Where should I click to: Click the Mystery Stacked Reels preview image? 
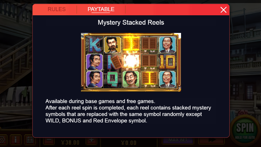(131, 62)
